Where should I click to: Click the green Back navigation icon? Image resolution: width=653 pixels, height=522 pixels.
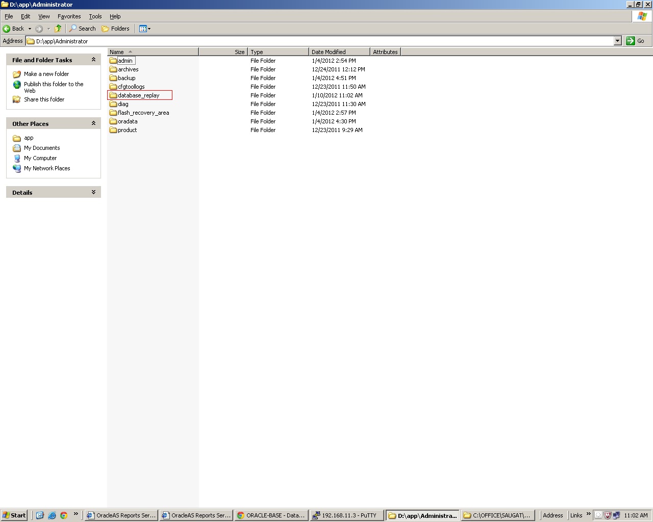pyautogui.click(x=7, y=29)
